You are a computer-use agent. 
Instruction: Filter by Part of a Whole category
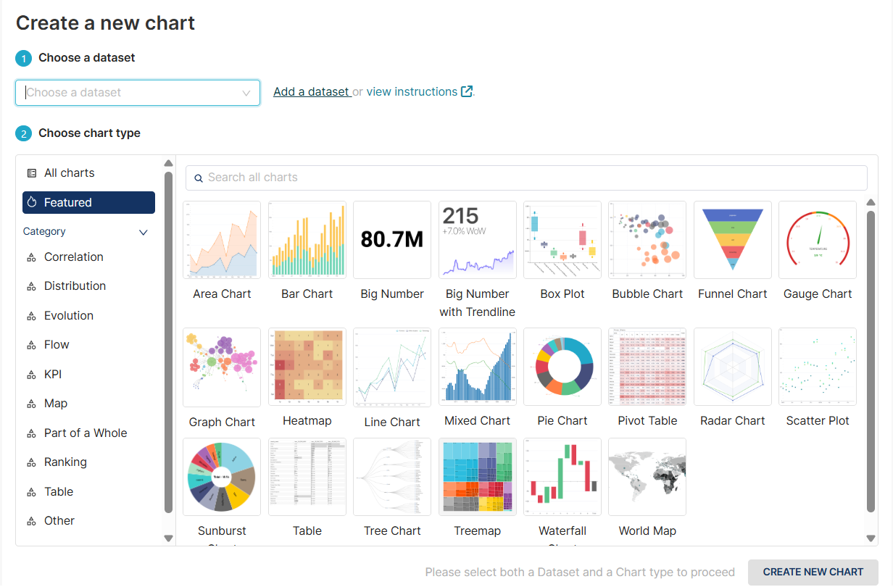[x=86, y=433]
